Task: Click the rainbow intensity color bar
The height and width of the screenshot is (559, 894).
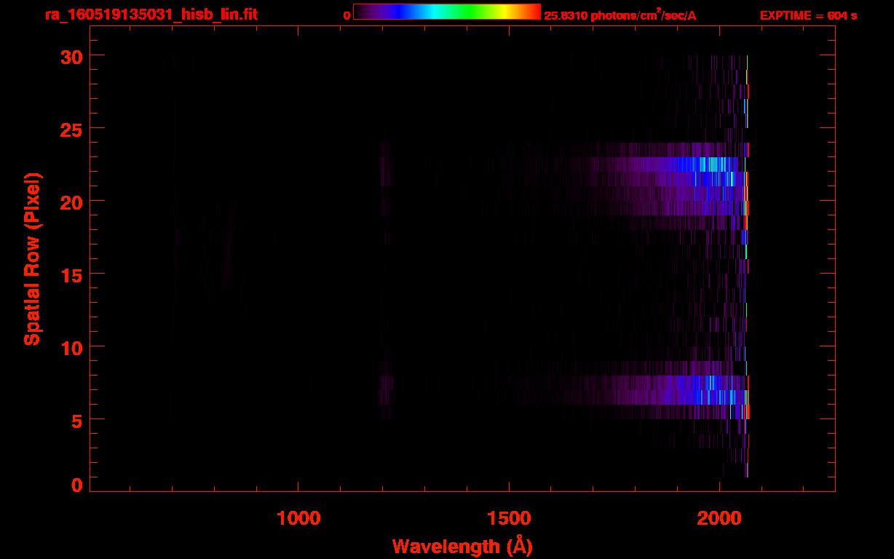Action: coord(447,12)
